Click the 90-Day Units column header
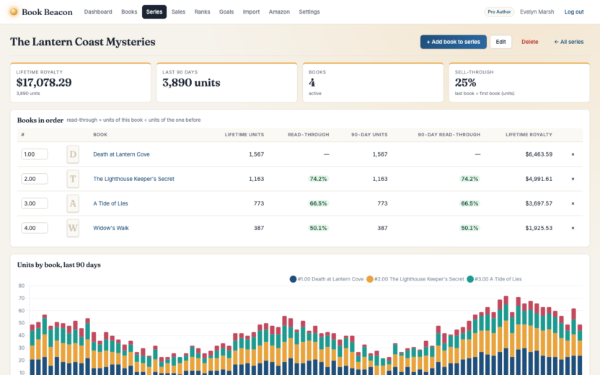The width and height of the screenshot is (600, 375). (369, 135)
